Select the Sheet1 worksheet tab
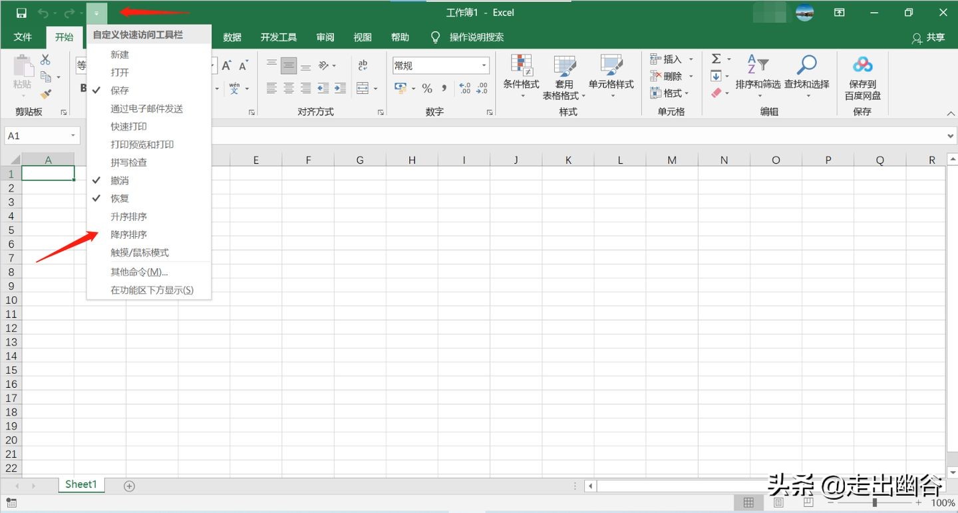Viewport: 958px width, 513px height. pyautogui.click(x=81, y=484)
